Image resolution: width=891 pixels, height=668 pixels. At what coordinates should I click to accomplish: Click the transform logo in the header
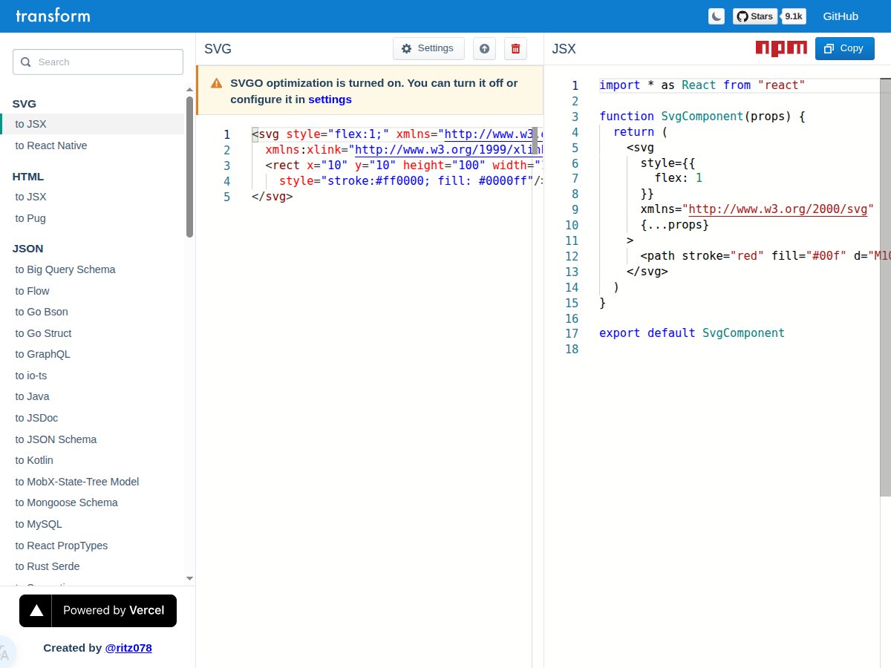53,16
